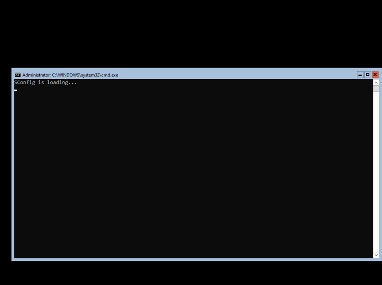Viewport: 382px width, 285px height.
Task: Click the scrollbar up arrow
Action: [376, 83]
